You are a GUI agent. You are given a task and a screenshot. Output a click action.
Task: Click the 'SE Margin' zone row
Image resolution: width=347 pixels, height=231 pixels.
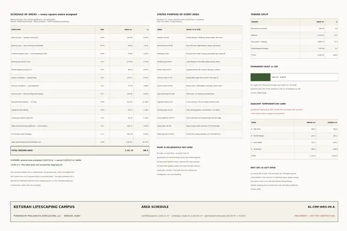point(294,149)
